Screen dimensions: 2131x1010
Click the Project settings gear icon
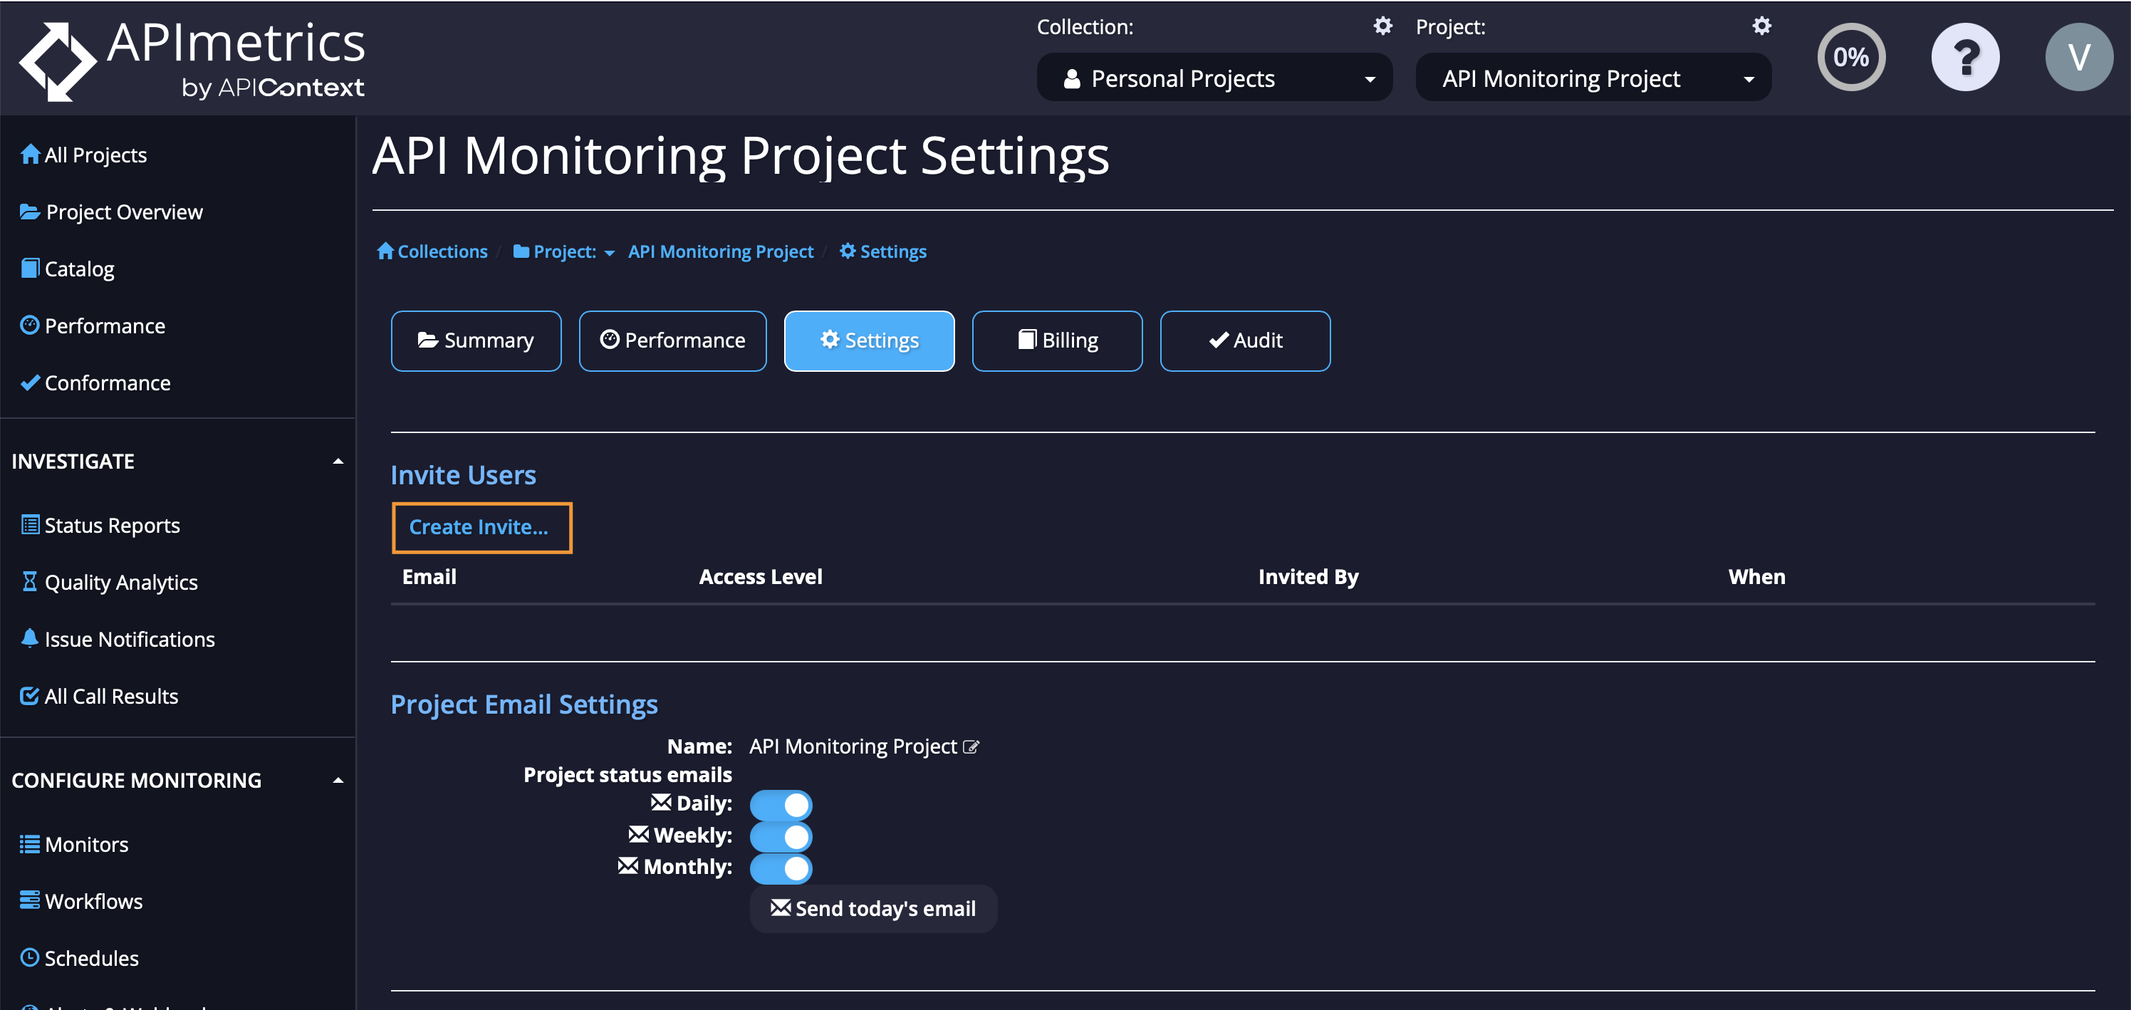click(1761, 26)
